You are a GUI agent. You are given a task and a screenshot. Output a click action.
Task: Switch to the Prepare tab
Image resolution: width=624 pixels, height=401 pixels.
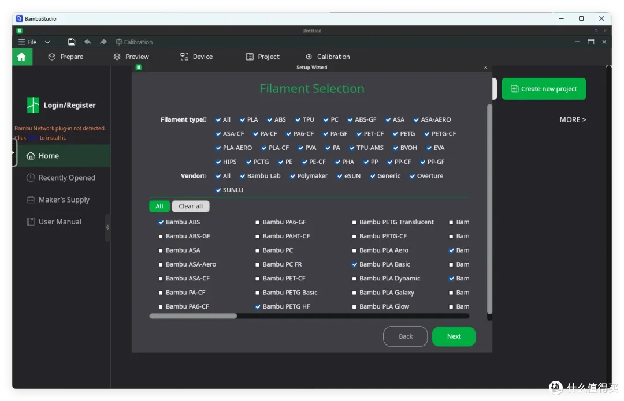click(x=66, y=57)
